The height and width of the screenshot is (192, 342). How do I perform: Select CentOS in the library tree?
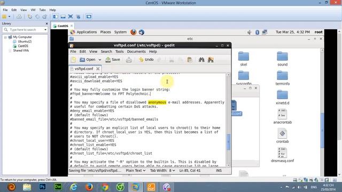(x=21, y=46)
